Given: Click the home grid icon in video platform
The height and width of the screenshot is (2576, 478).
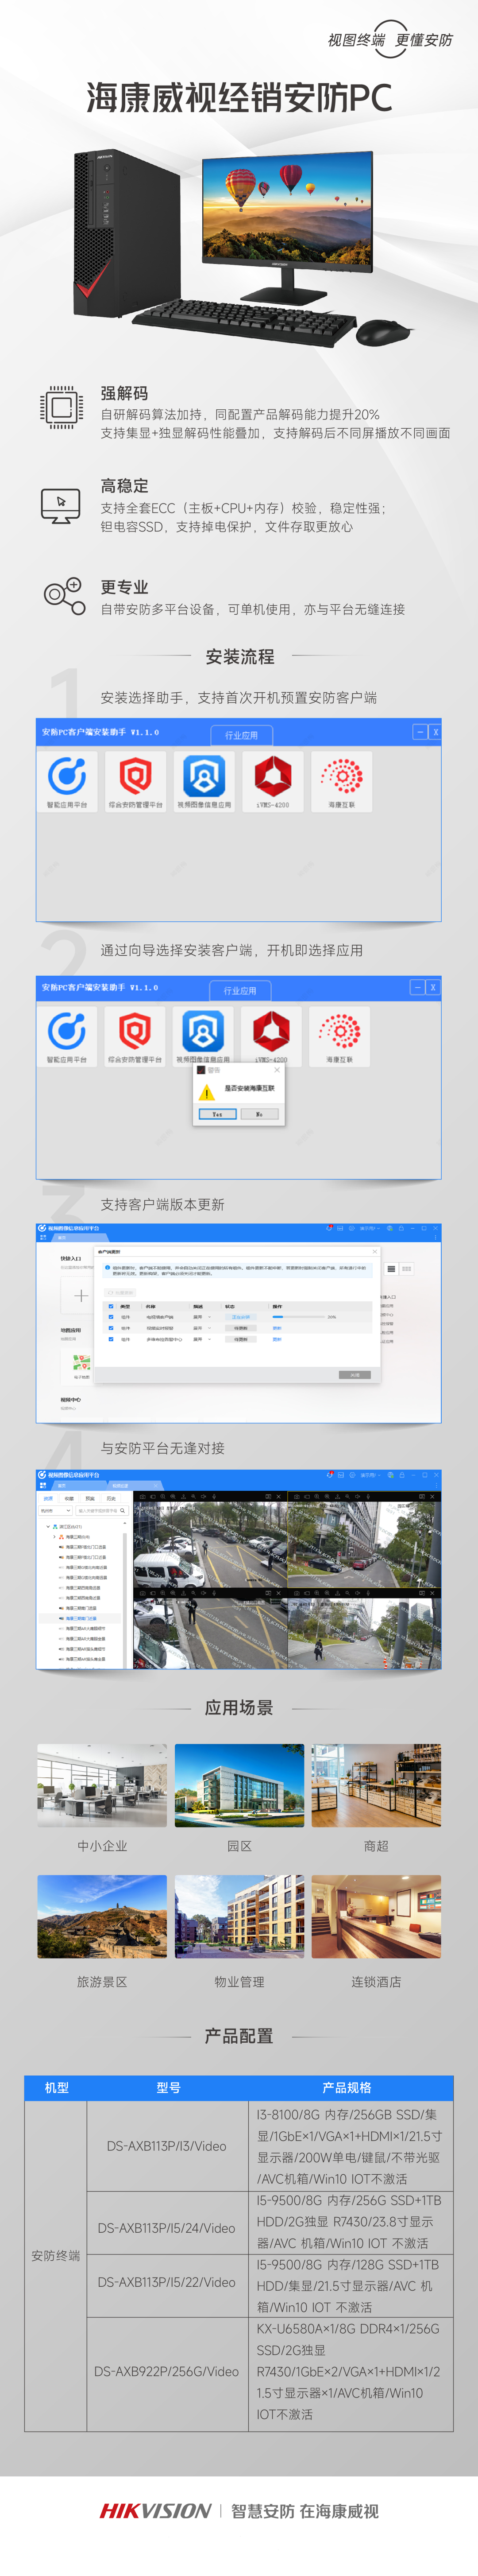Looking at the screenshot, I should 43,1486.
